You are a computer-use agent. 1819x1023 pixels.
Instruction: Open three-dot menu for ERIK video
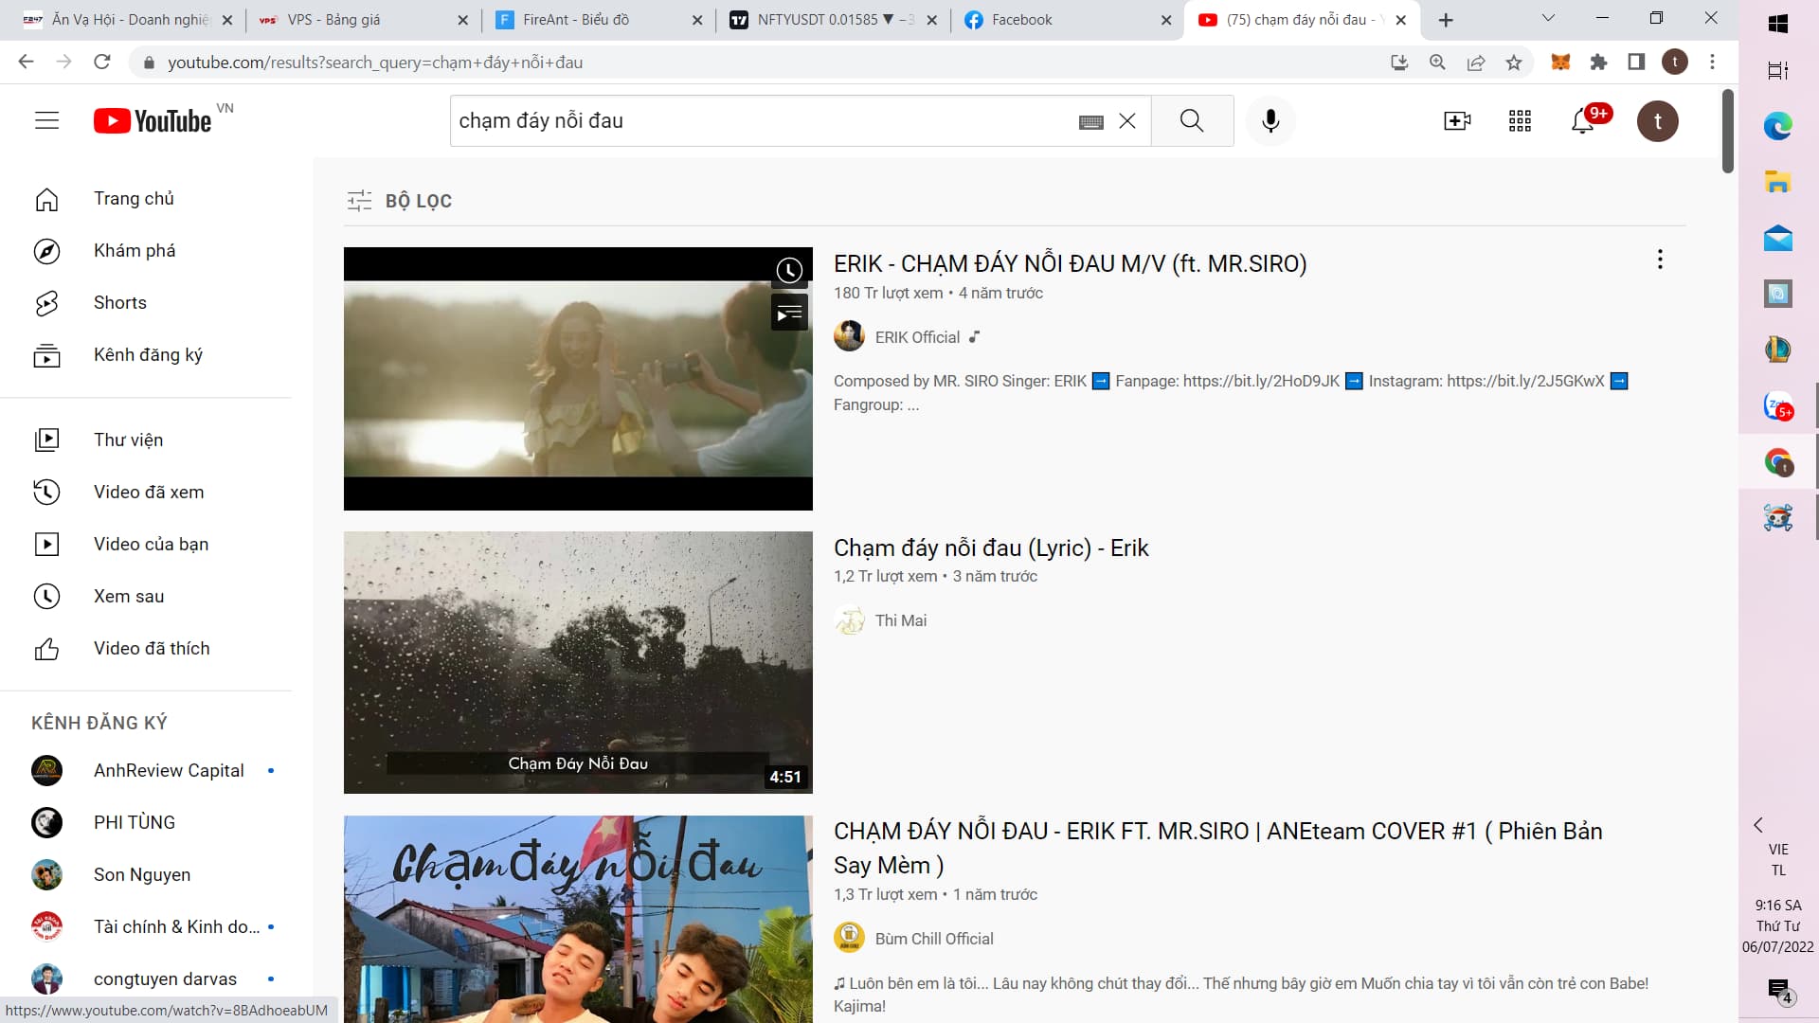1660,260
